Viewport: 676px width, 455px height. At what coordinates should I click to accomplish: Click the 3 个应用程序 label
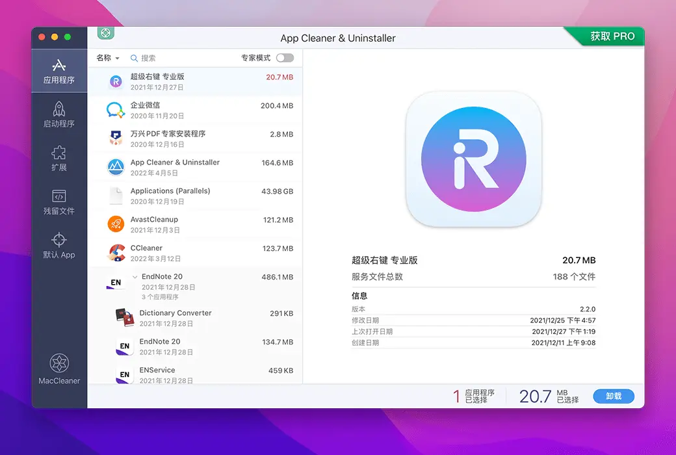[160, 297]
